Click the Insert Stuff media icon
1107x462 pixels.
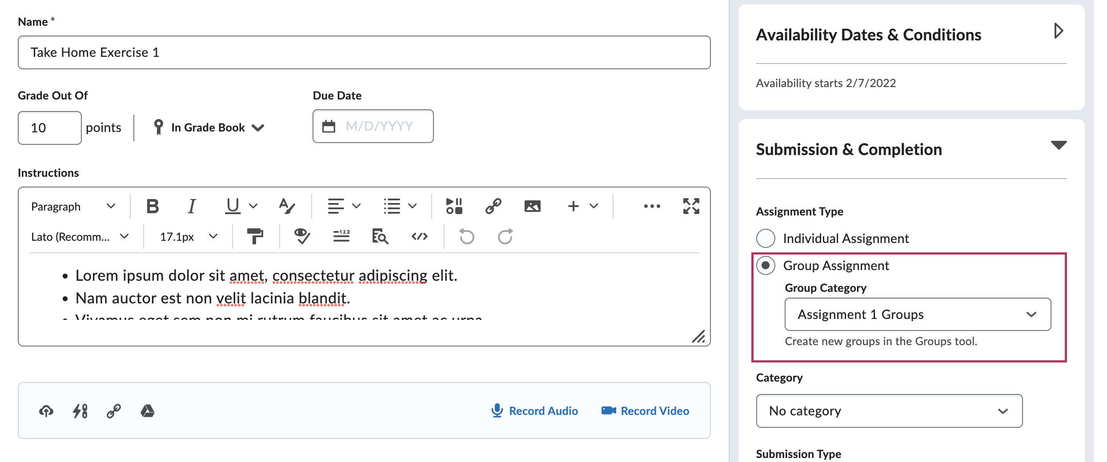click(x=454, y=206)
